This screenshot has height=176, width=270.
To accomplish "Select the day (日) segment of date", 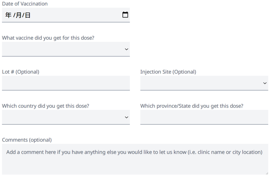I will click(x=27, y=15).
